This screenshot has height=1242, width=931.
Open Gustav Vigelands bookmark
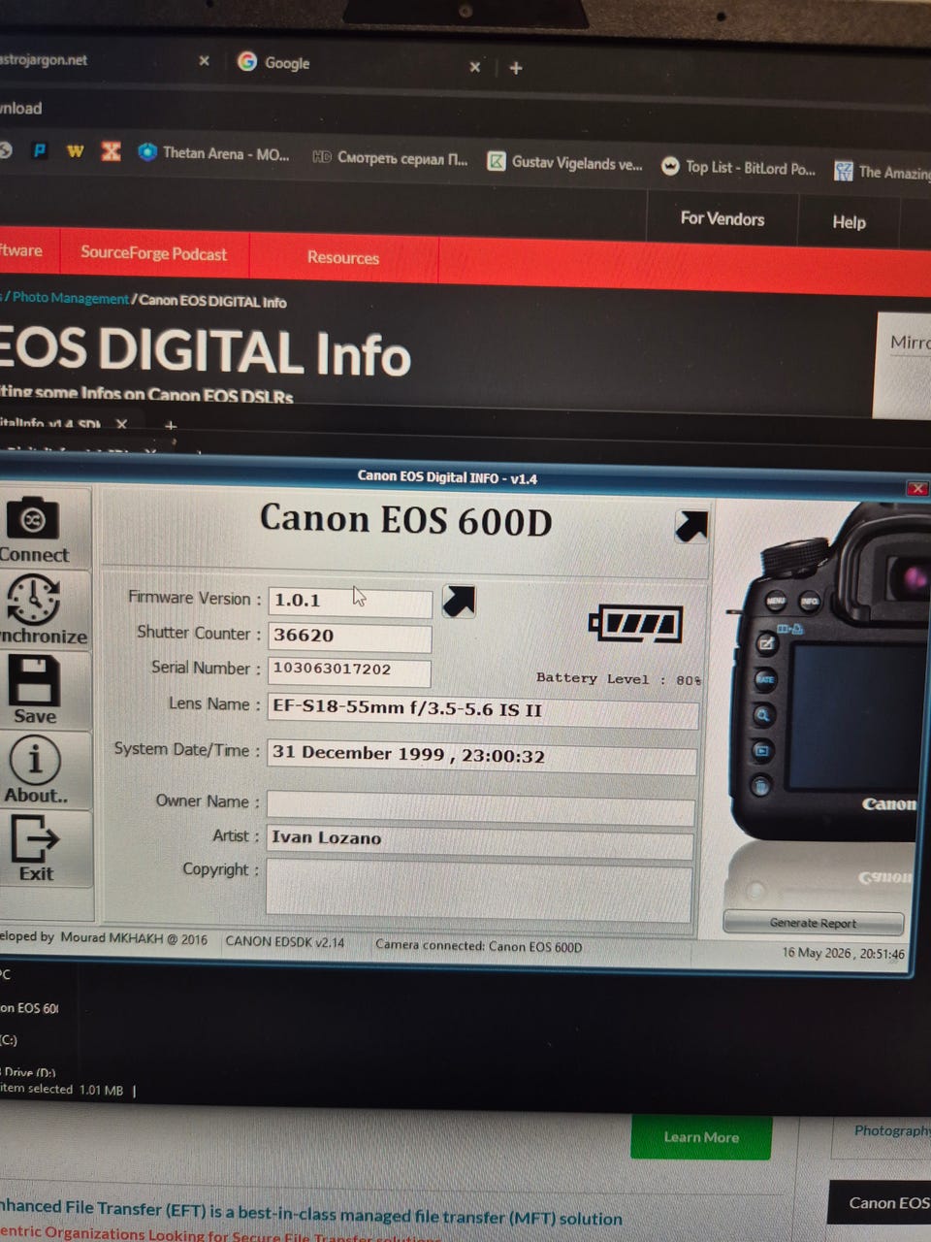click(565, 163)
